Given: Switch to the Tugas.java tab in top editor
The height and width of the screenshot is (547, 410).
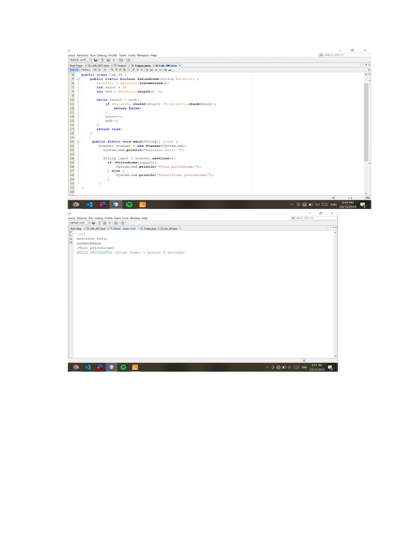Looking at the screenshot, I should (x=141, y=65).
